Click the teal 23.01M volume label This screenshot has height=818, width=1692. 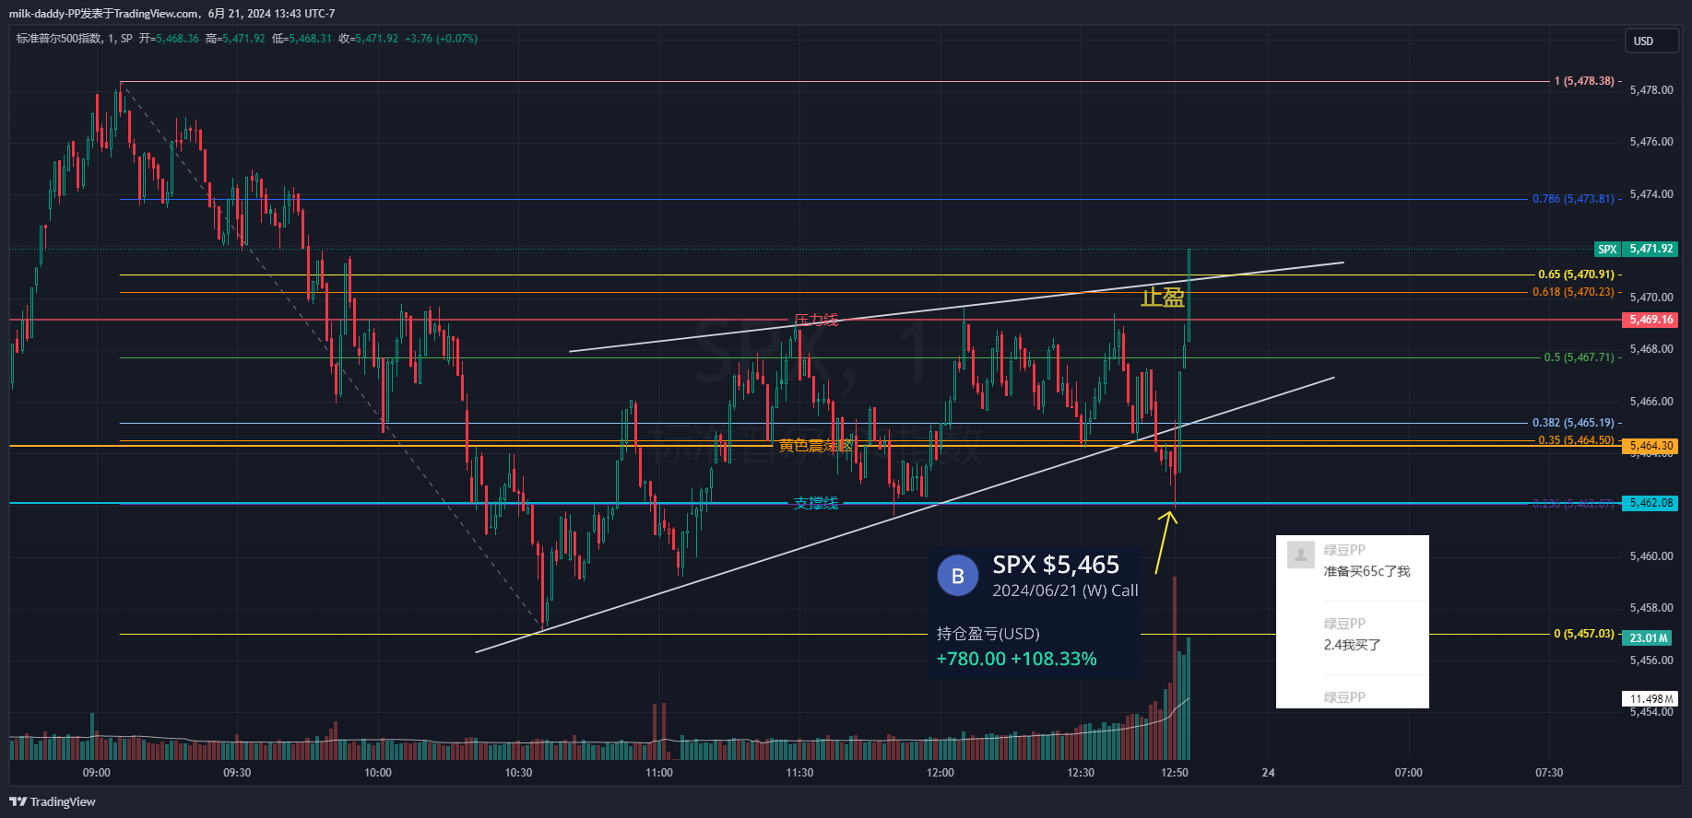point(1649,638)
